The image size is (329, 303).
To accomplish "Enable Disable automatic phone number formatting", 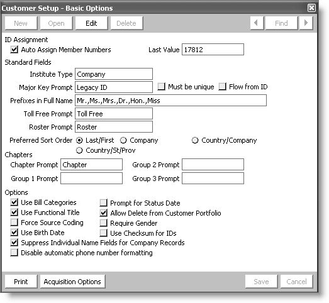I will pos(14,253).
